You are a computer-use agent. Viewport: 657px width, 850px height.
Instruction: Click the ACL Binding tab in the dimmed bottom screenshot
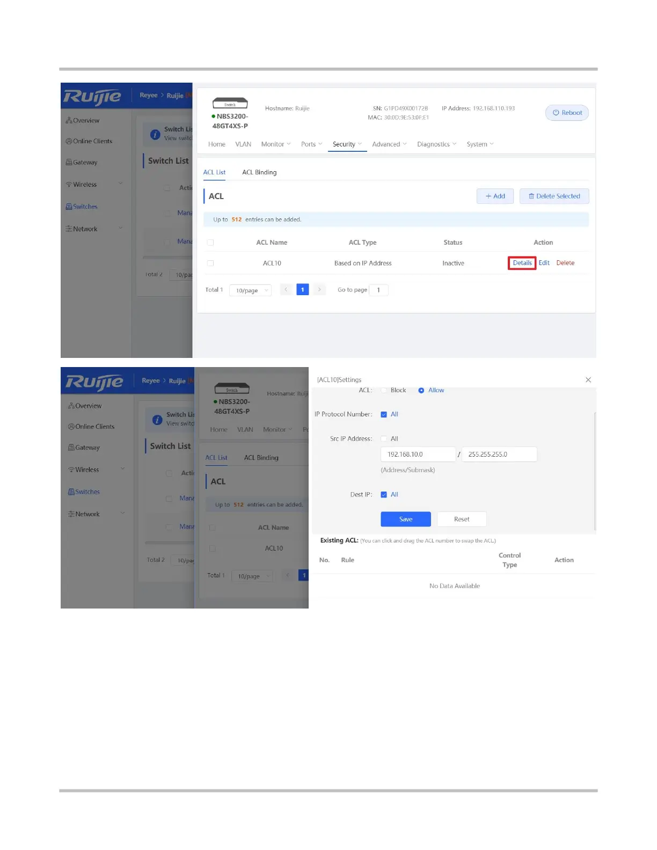tap(261, 458)
